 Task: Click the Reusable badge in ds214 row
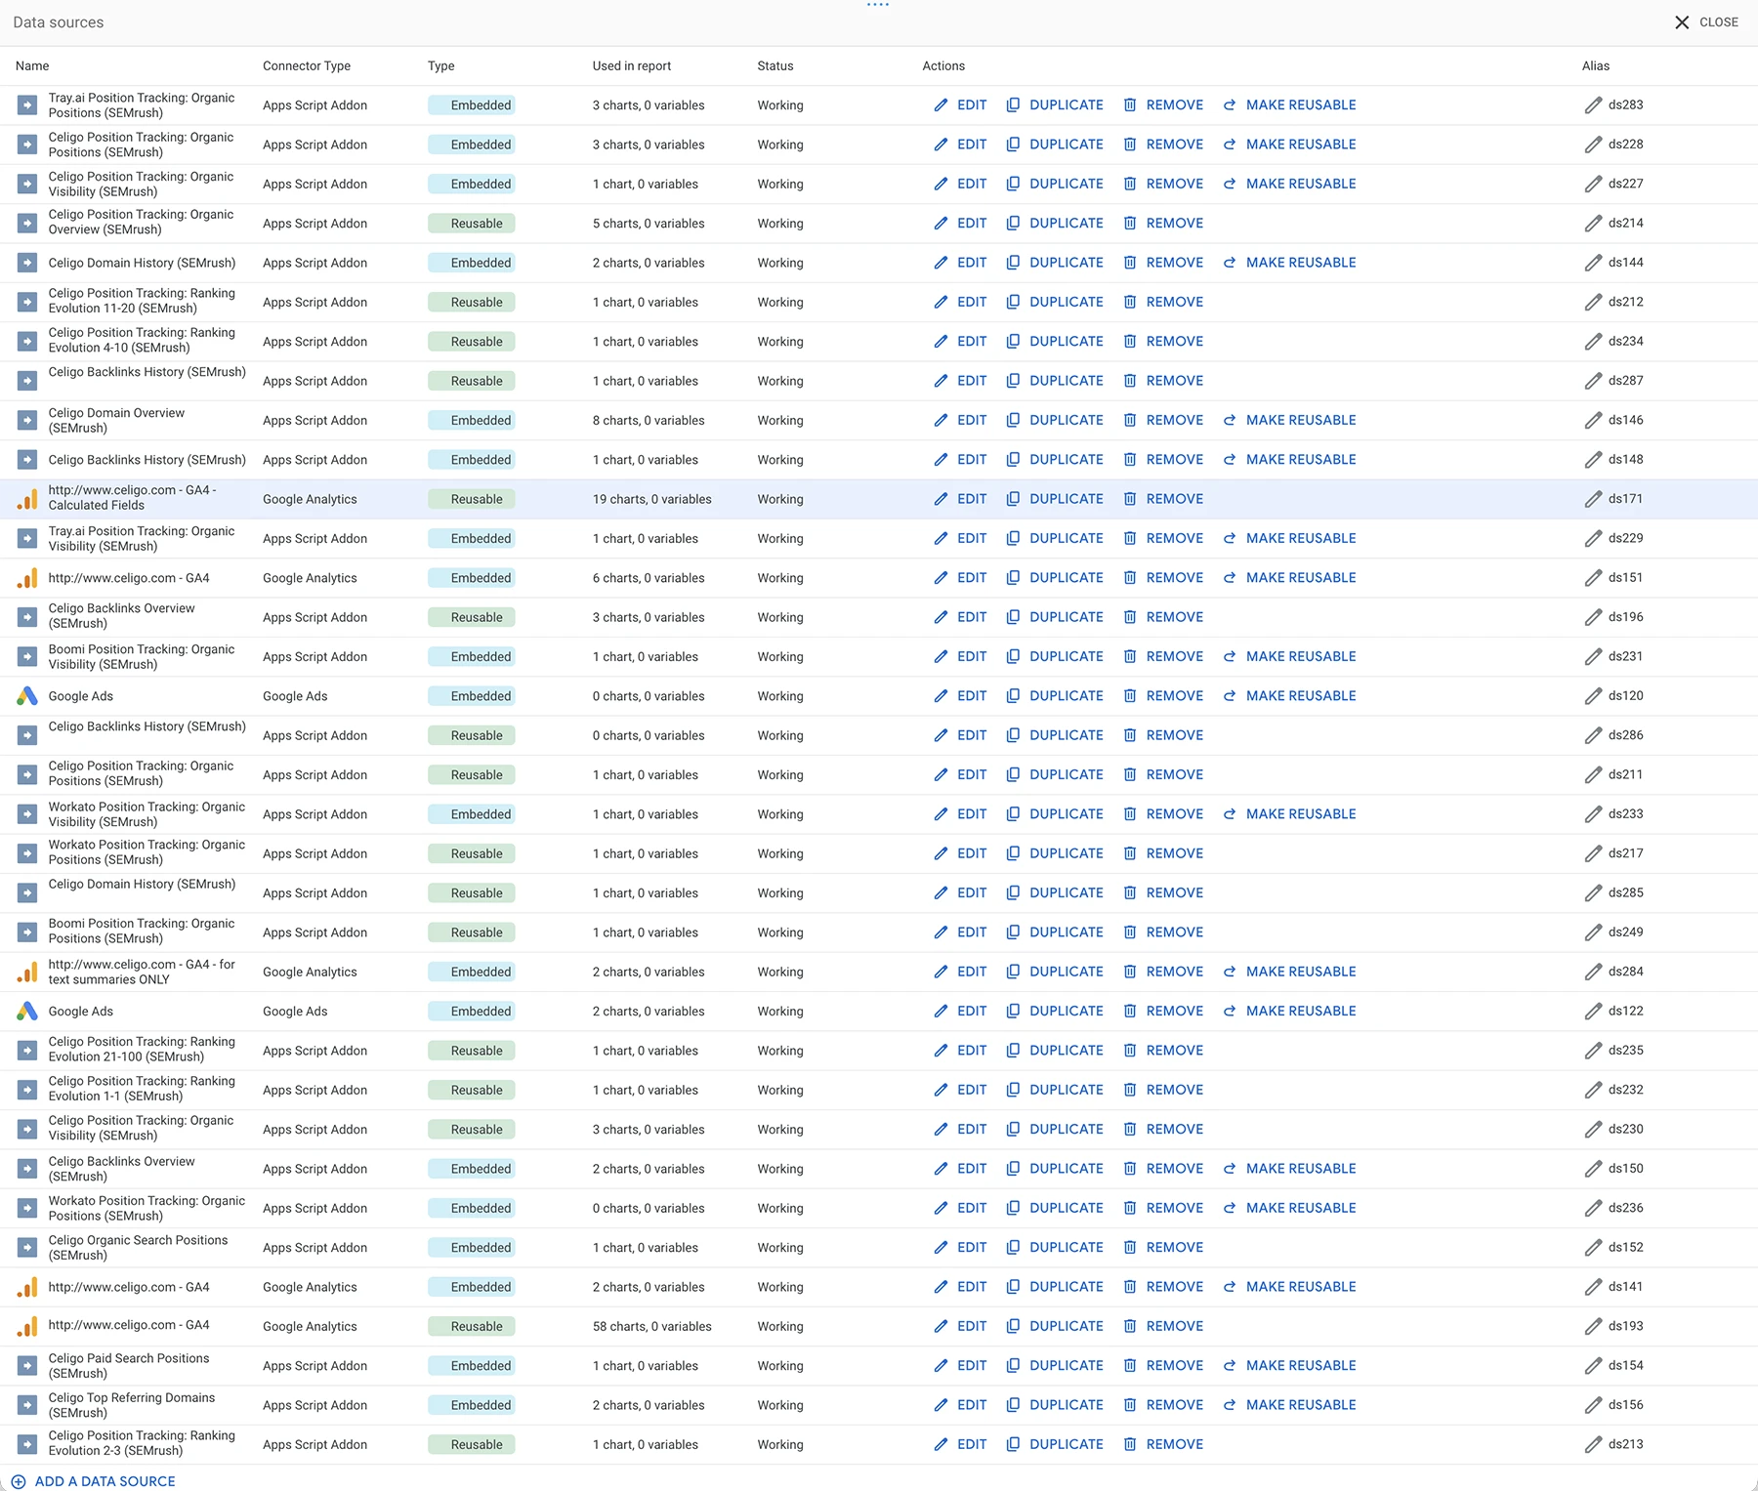coord(472,224)
